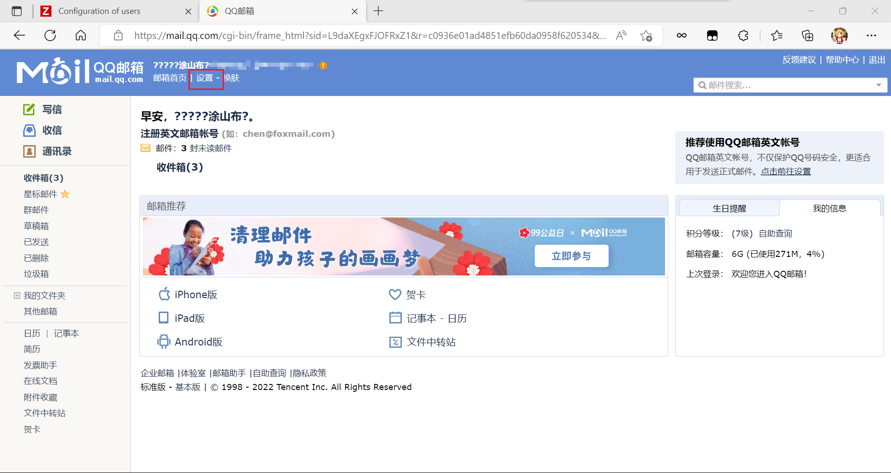
Task: Click the envelope icon beside unread mail count
Action: (146, 148)
